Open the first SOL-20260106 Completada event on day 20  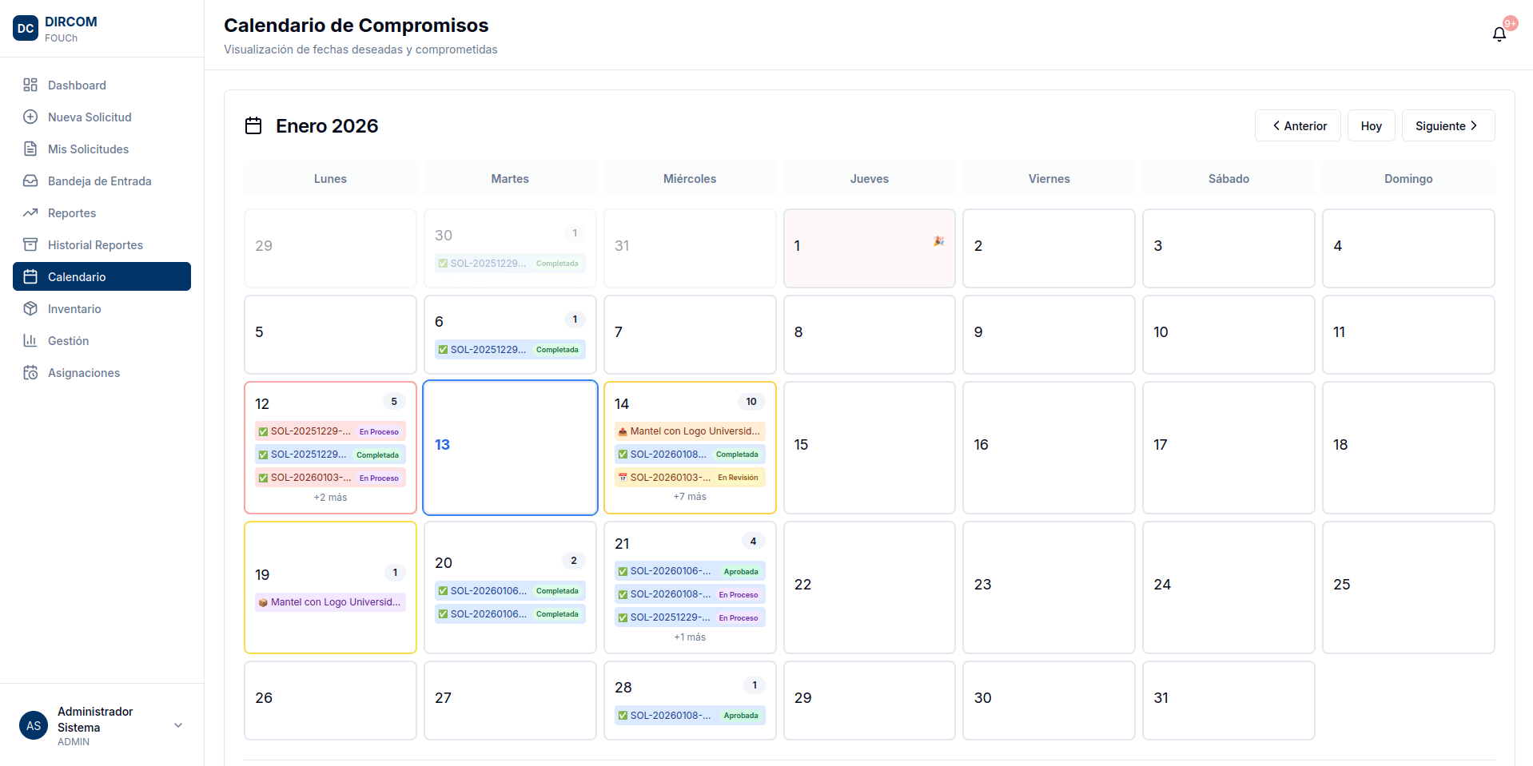[x=510, y=591]
